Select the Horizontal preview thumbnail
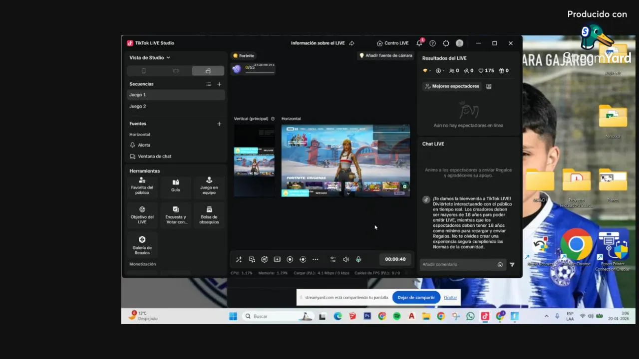The height and width of the screenshot is (359, 639). point(345,161)
